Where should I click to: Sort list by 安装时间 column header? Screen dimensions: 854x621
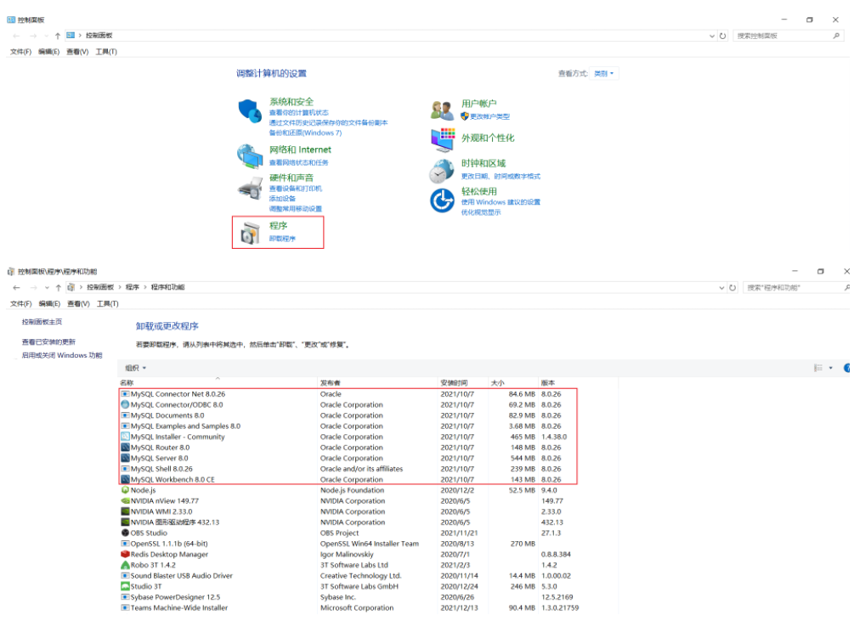[x=463, y=382]
